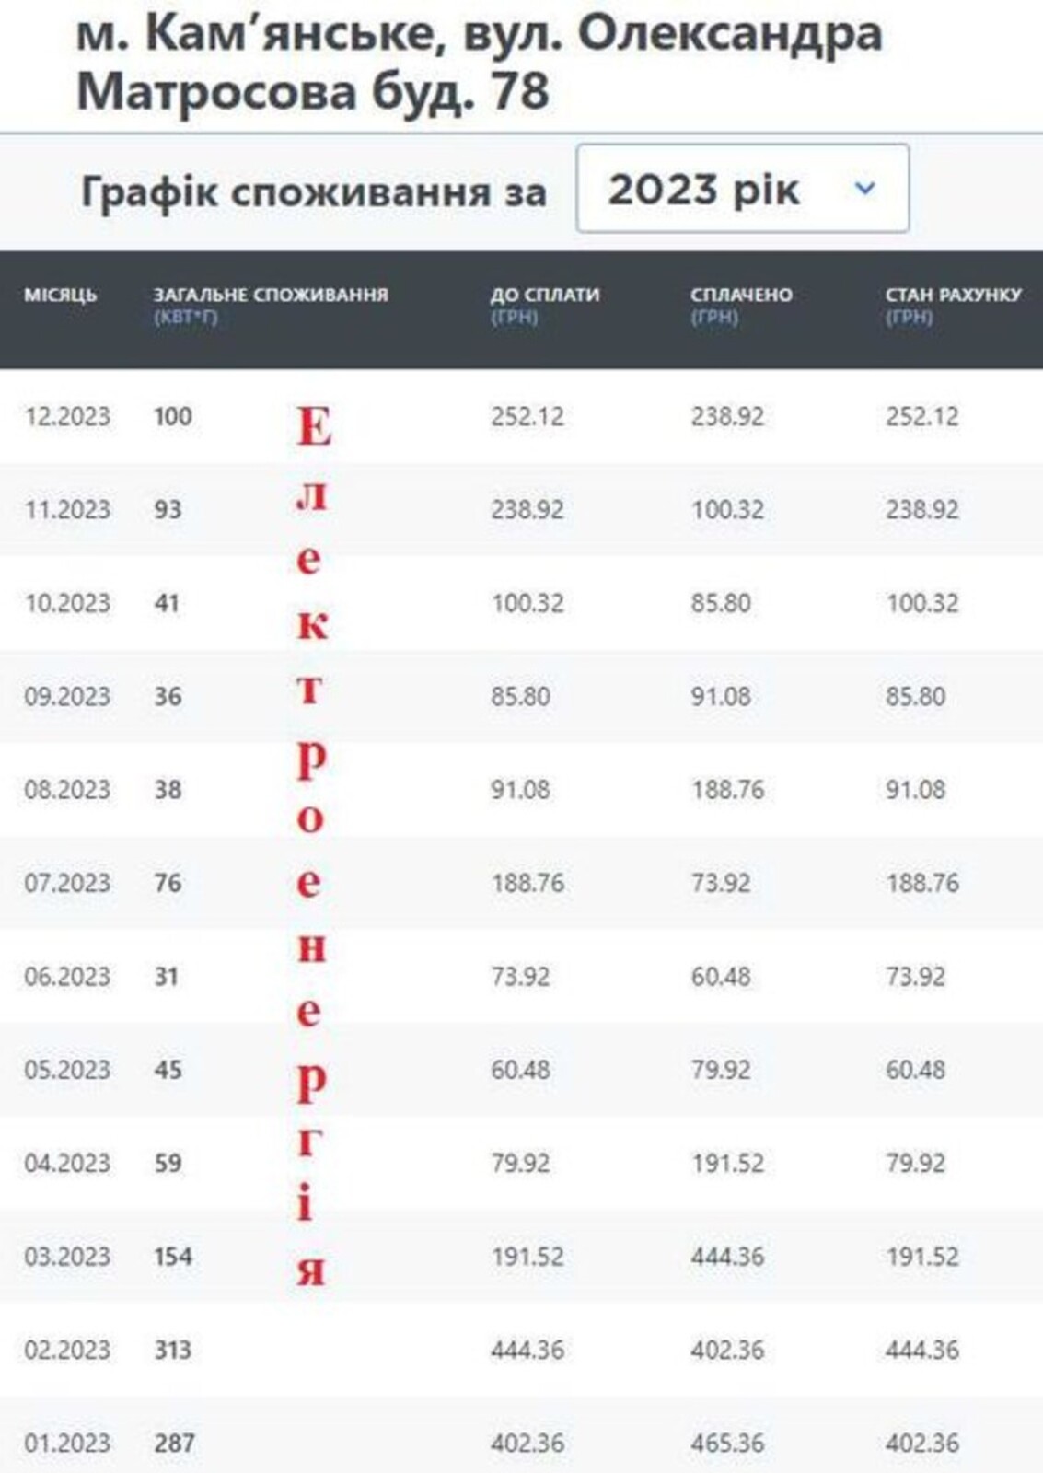
Task: Open the 2023 рік year dropdown
Action: tap(741, 189)
